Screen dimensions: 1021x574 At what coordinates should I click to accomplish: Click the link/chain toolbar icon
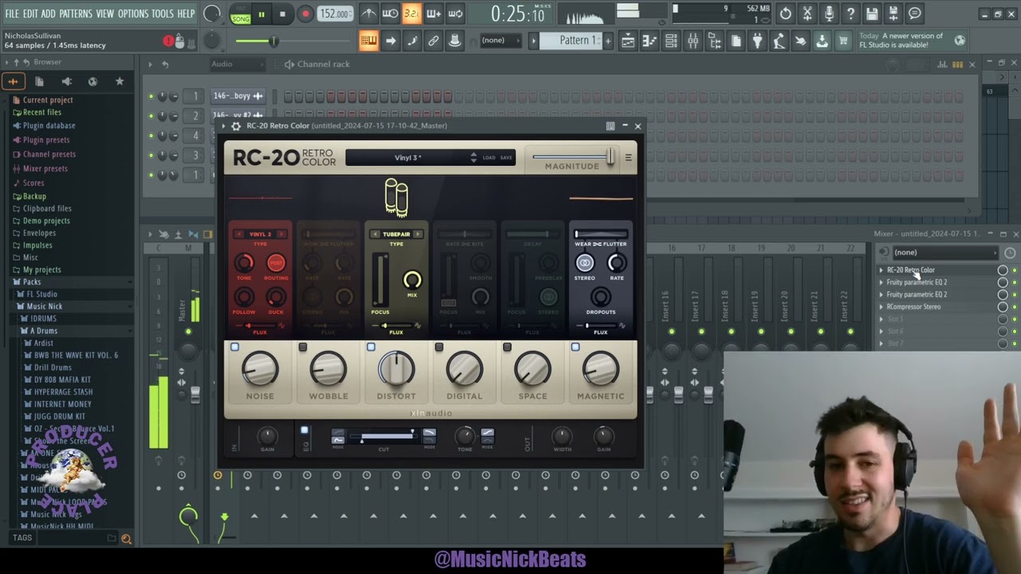(x=433, y=41)
